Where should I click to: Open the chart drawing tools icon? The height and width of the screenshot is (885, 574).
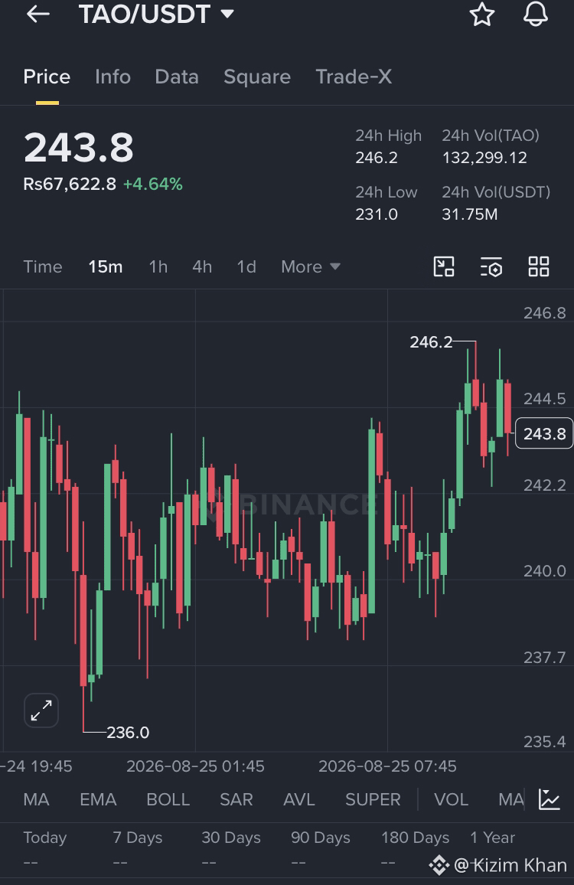point(444,266)
